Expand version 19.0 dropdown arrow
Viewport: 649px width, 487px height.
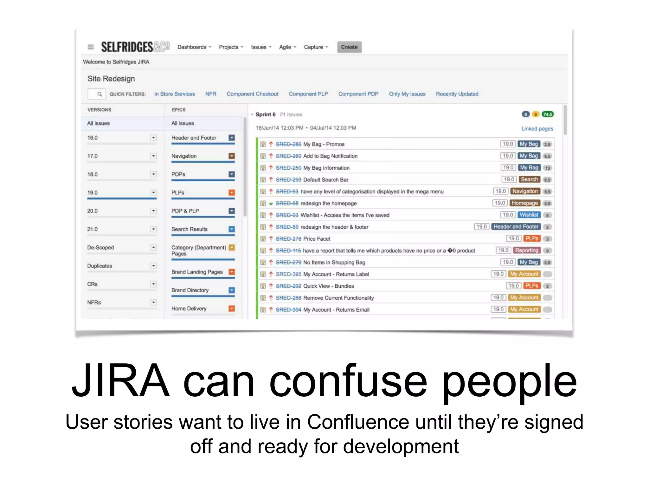click(x=153, y=192)
